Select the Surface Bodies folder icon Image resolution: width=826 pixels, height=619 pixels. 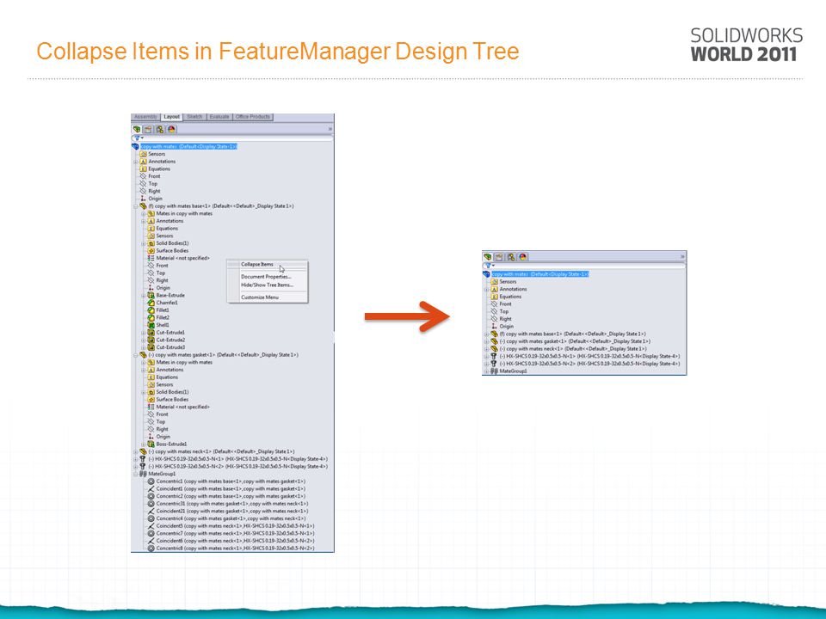pos(151,250)
